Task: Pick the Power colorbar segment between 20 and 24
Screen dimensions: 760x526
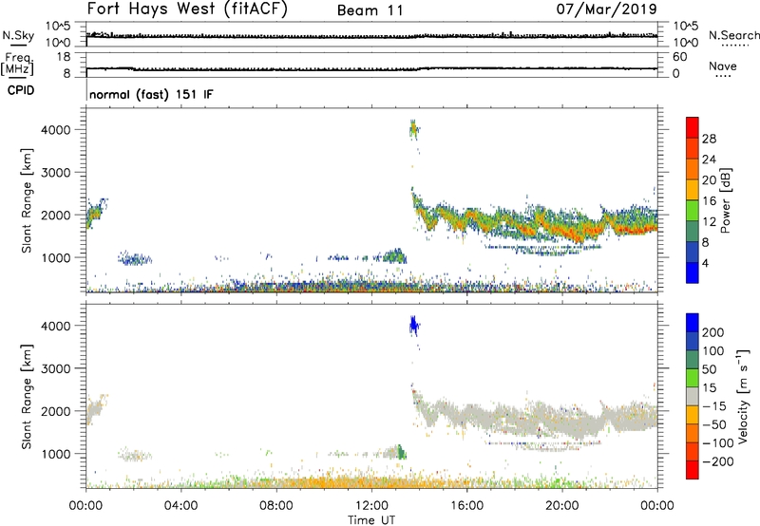Action: tap(693, 169)
